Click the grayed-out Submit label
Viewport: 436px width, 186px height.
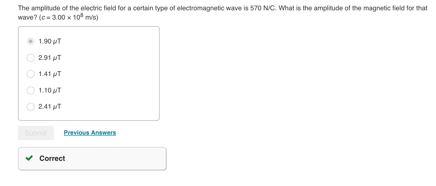pos(36,133)
